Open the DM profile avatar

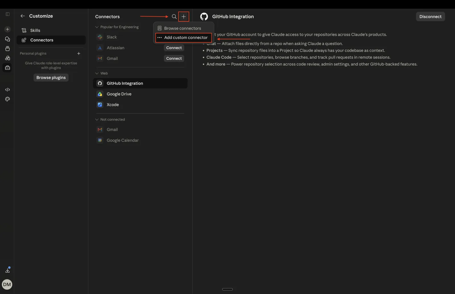pos(7,284)
